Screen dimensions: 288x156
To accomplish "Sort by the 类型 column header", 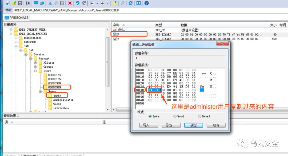I will (x=158, y=25).
